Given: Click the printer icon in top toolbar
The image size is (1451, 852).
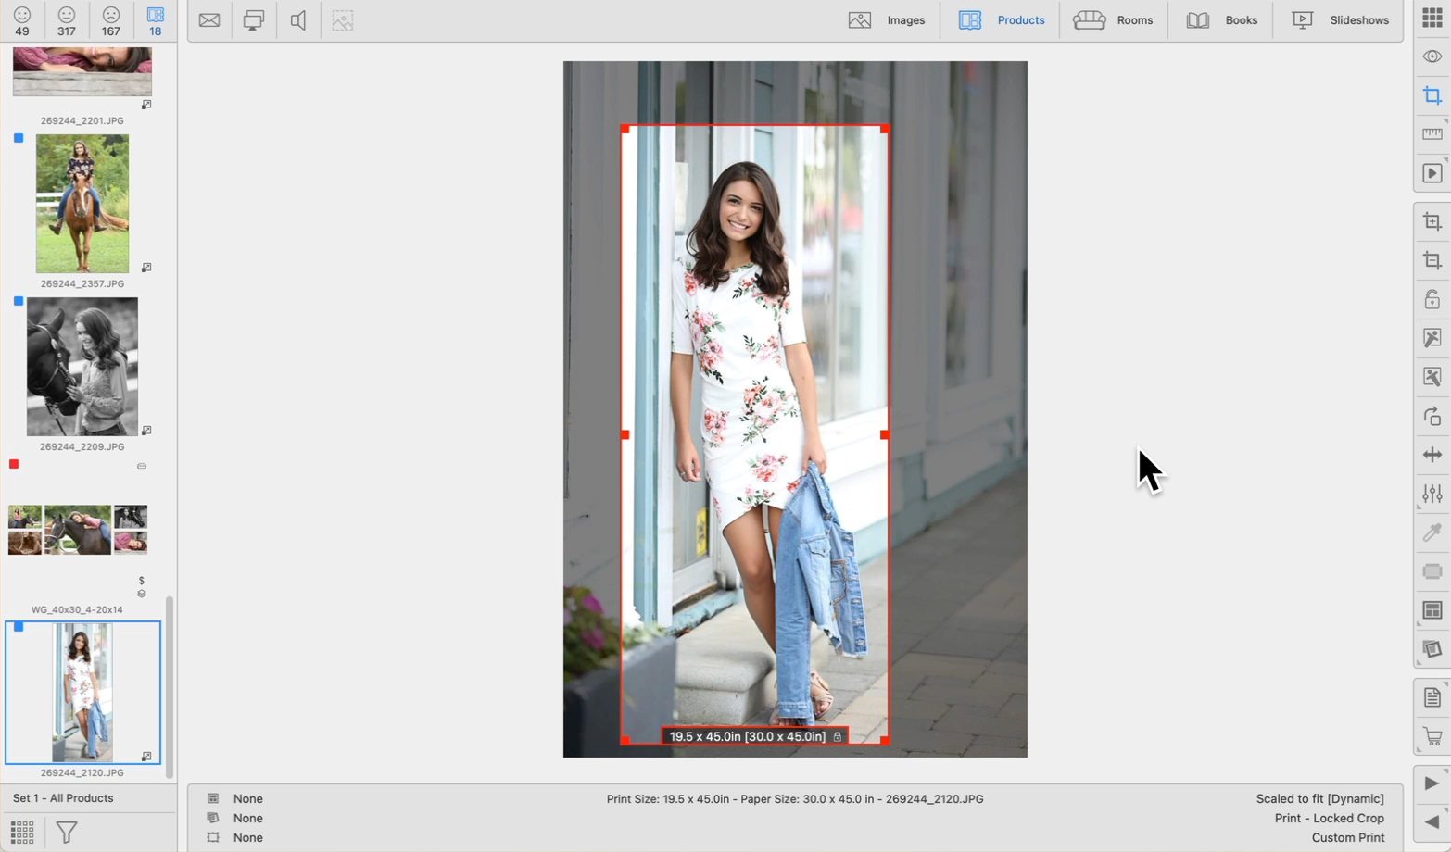Looking at the screenshot, I should (x=253, y=20).
